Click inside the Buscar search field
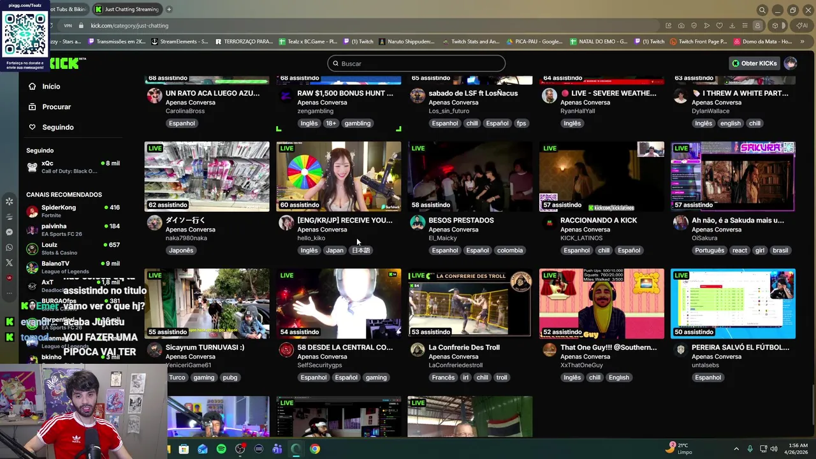The image size is (816, 459). [x=416, y=63]
